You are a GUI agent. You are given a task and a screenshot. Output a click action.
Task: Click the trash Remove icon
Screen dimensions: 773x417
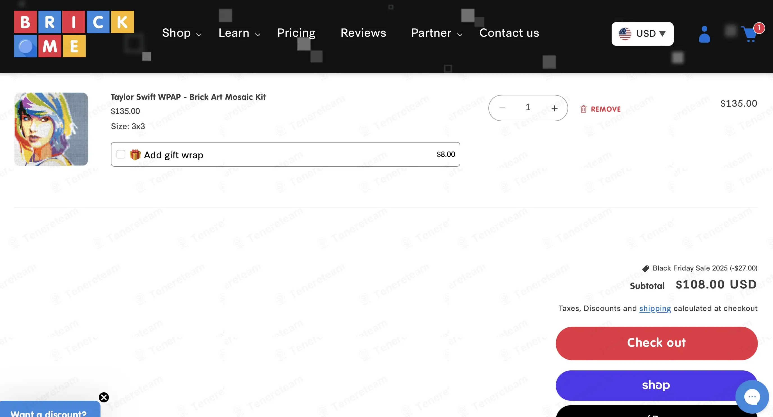coord(583,109)
